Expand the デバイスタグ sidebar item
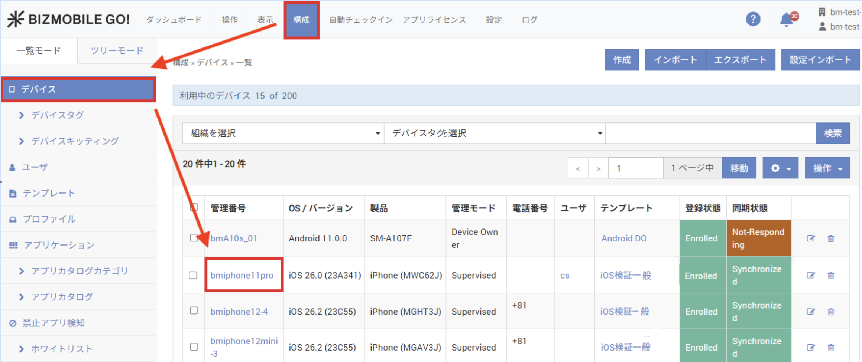The height and width of the screenshot is (362, 862). point(57,115)
